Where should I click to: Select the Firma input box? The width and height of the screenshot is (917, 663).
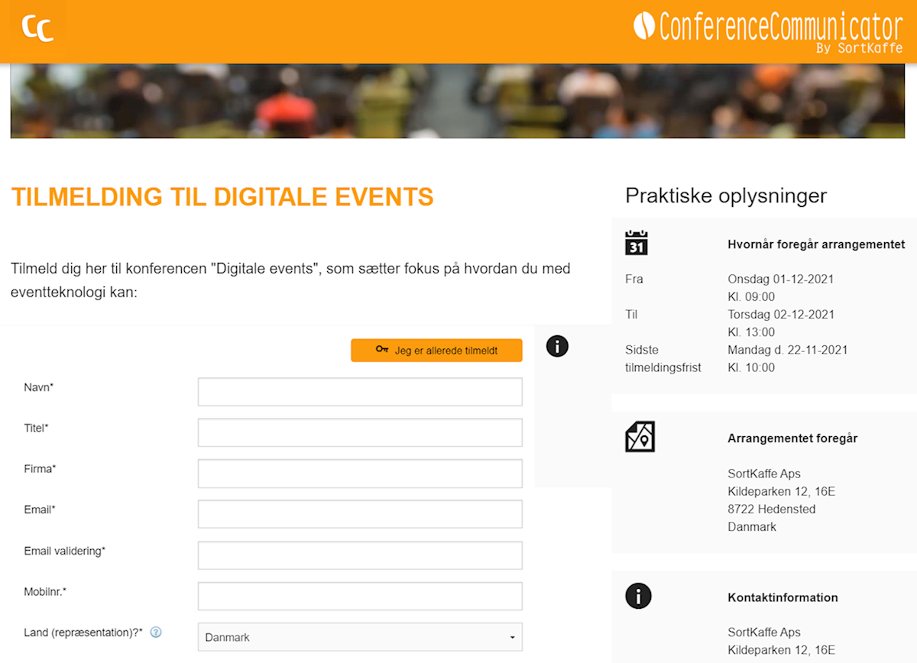pyautogui.click(x=360, y=474)
